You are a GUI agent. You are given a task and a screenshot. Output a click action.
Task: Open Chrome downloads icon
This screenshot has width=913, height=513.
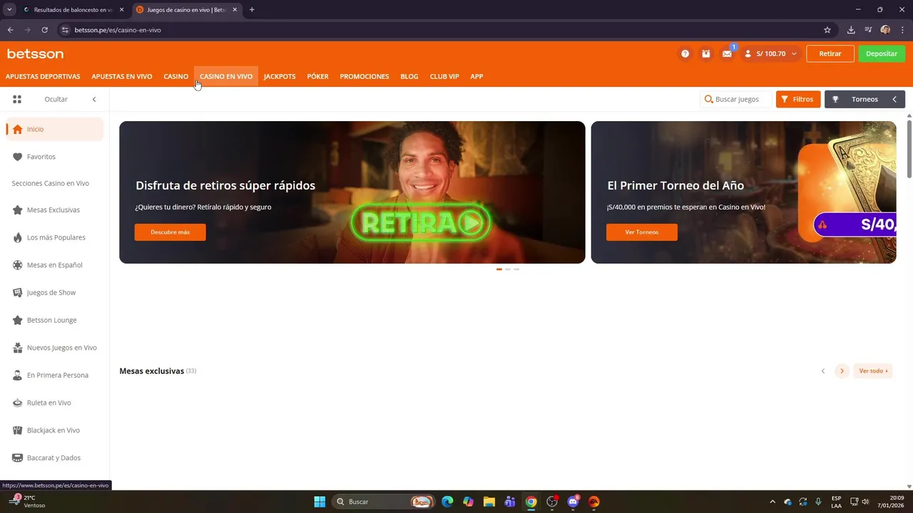tap(851, 30)
